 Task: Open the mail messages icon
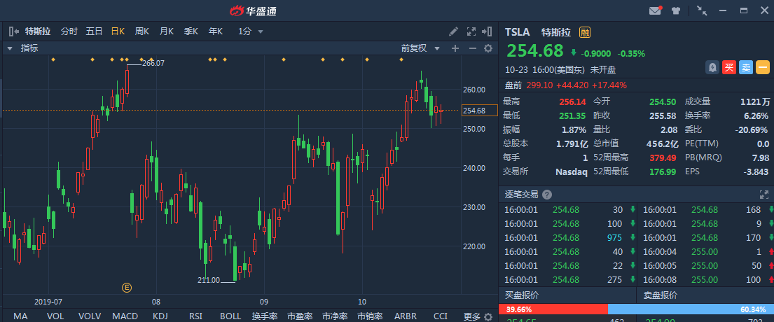point(655,10)
